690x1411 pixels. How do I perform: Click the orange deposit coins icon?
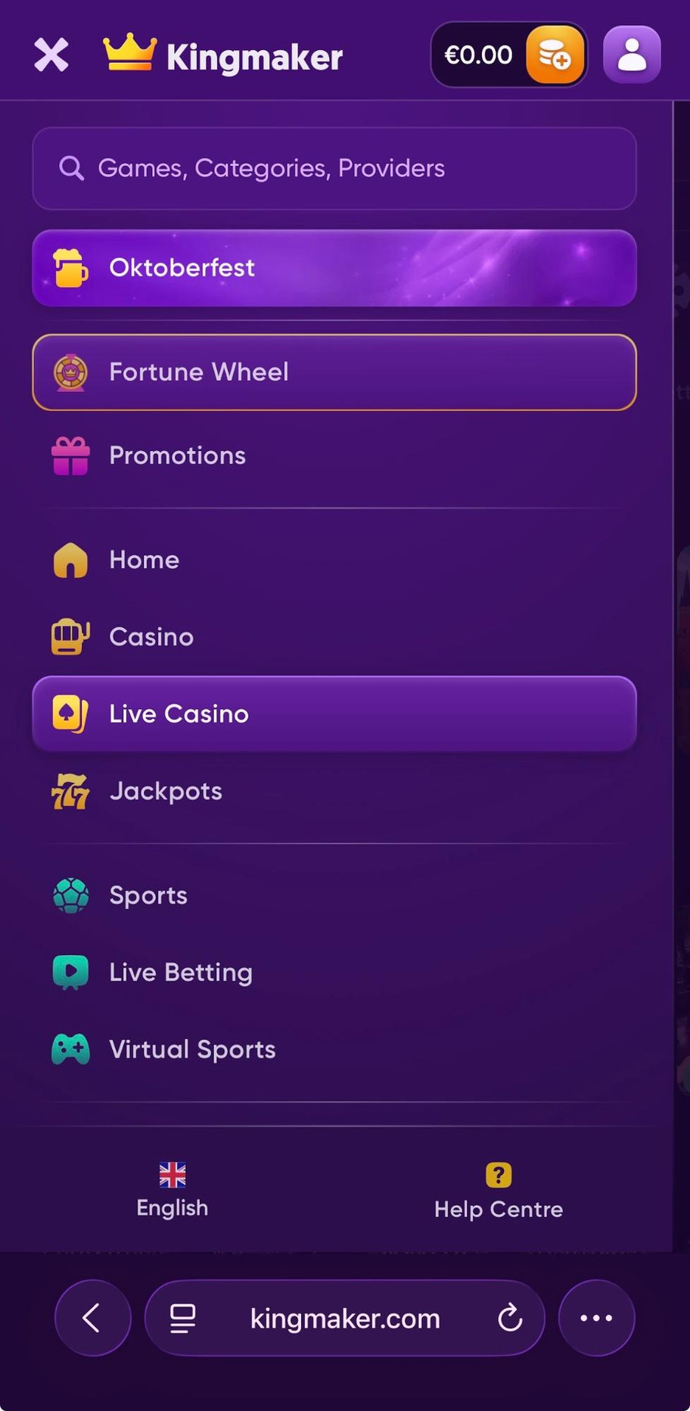555,55
